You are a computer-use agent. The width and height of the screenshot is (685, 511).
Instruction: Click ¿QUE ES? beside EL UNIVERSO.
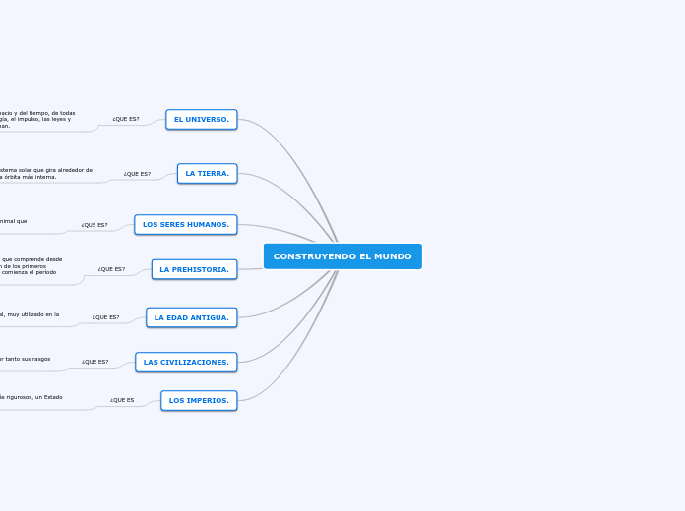point(126,119)
